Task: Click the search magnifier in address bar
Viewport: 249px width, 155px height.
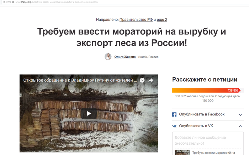Action: pos(4,2)
